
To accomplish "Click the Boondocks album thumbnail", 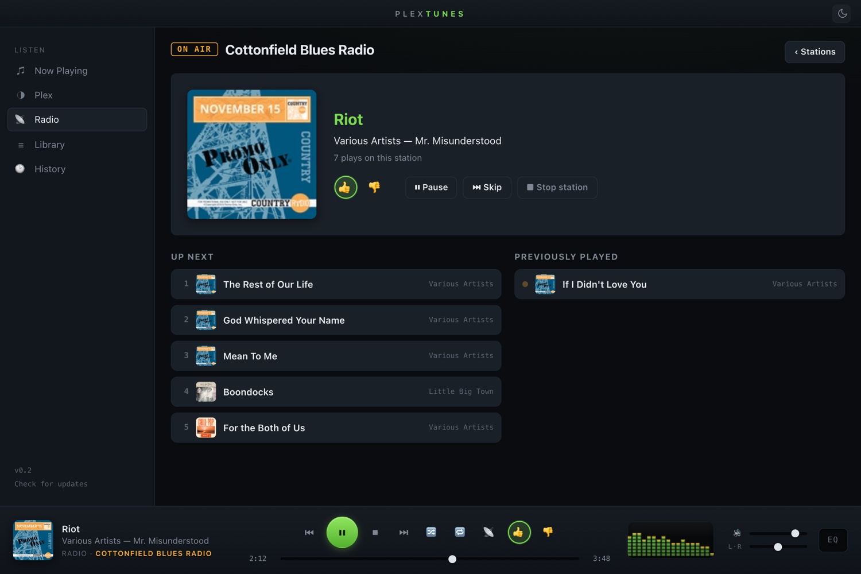I will click(x=206, y=391).
